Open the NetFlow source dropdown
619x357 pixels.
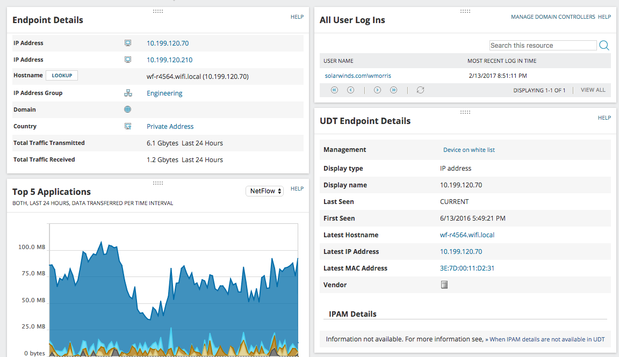click(264, 191)
